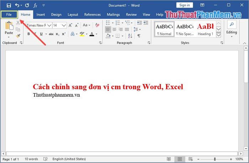Click Line and Paragraph Spacing icon
Viewport: 249px width, 163px height.
tap(136, 29)
